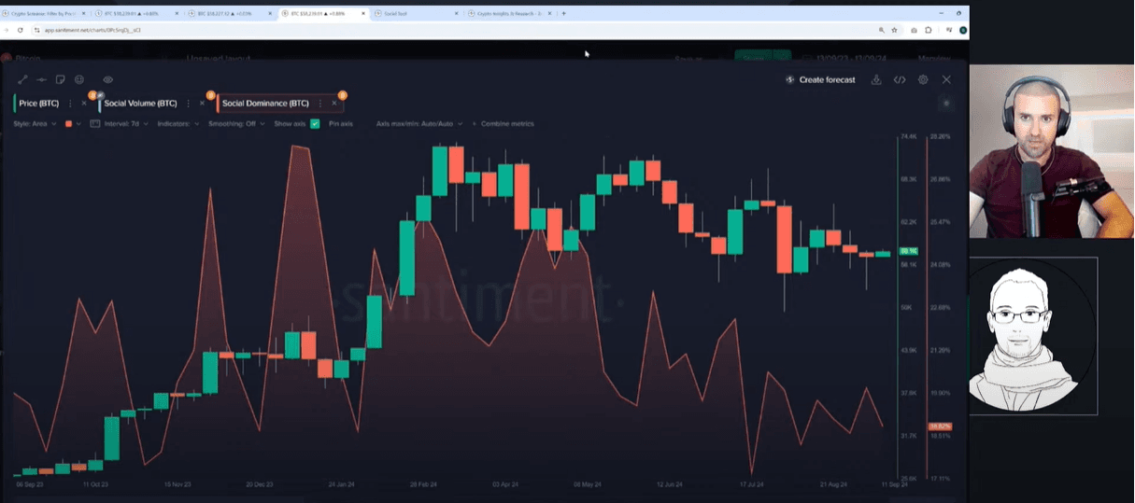Toggle the eye visibility icon

click(x=107, y=80)
